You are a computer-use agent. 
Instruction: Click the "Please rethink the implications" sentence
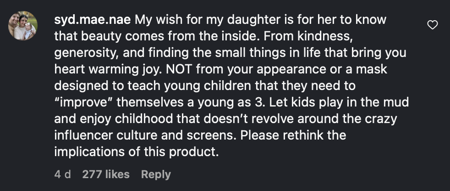tap(293, 136)
